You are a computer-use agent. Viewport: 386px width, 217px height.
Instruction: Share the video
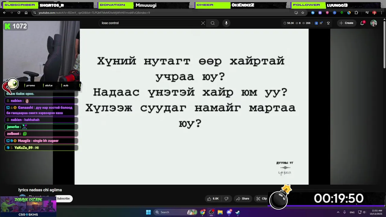point(243,199)
